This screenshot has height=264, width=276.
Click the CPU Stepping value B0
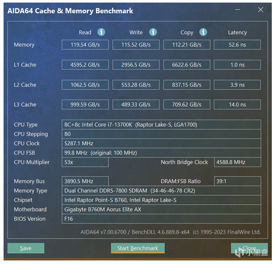click(161, 134)
